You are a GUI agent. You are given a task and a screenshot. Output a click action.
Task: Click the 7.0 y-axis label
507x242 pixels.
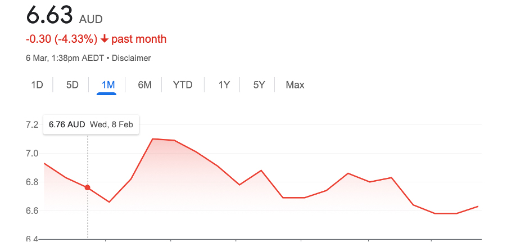pos(32,153)
